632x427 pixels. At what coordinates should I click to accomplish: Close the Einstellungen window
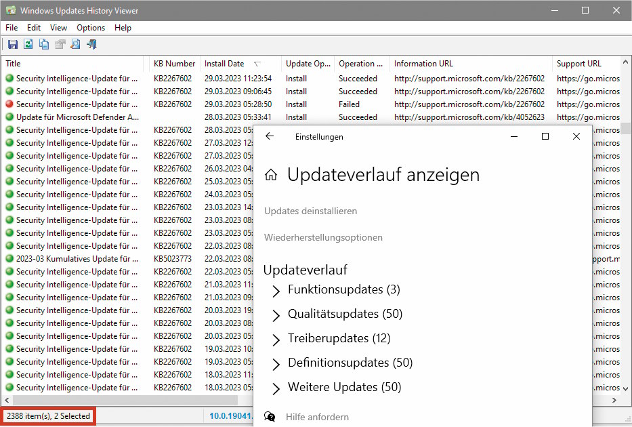(576, 136)
